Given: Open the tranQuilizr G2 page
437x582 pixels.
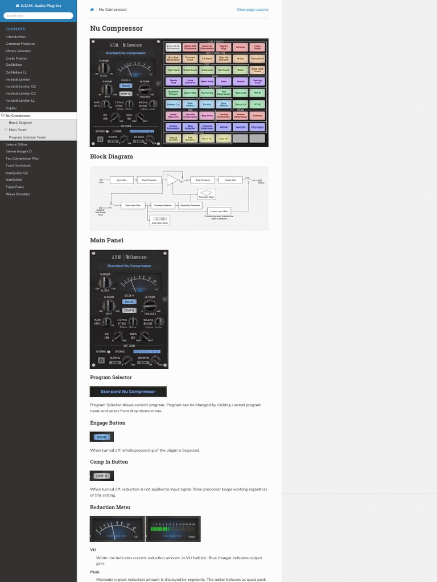Looking at the screenshot, I should pyautogui.click(x=17, y=173).
